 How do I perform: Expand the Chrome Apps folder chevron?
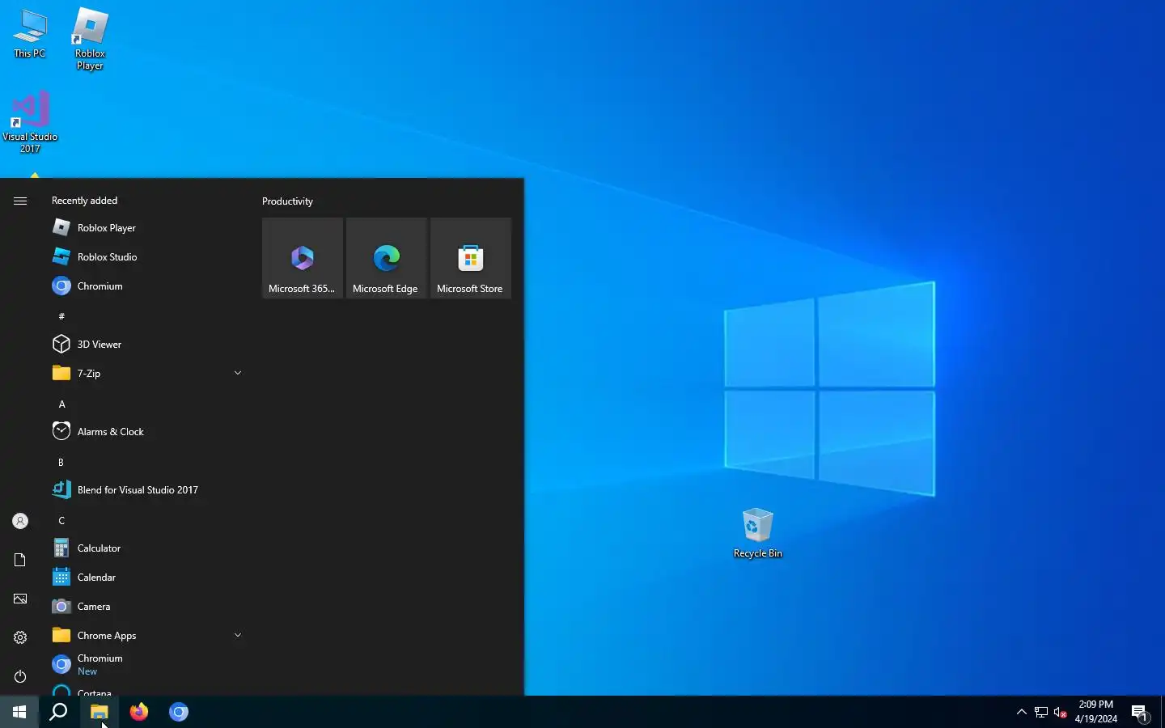238,636
